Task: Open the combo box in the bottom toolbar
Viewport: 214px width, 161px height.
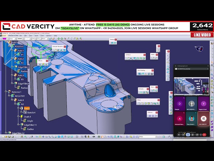Action: pyautogui.click(x=148, y=137)
